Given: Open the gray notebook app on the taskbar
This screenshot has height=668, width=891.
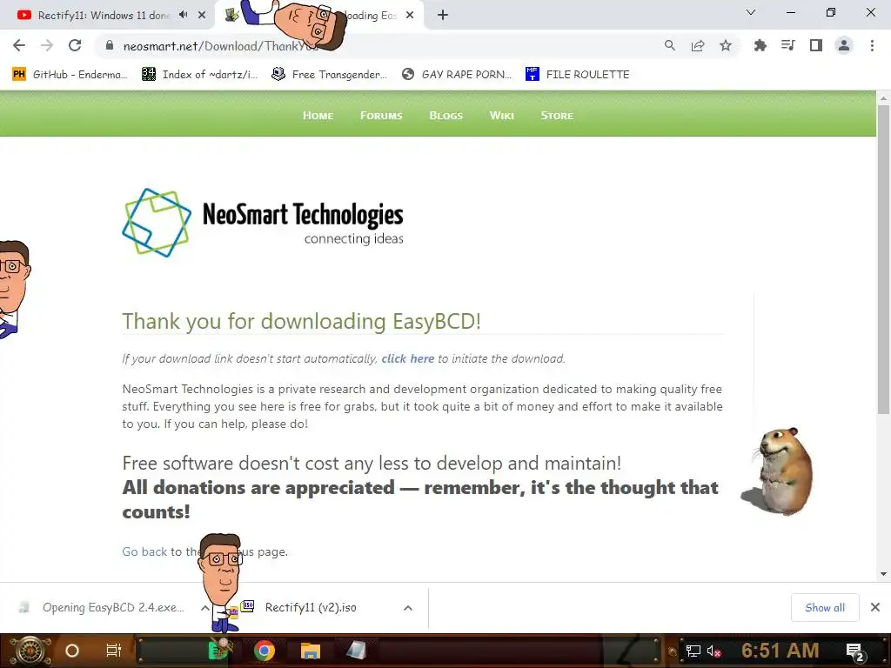Looking at the screenshot, I should tap(356, 651).
